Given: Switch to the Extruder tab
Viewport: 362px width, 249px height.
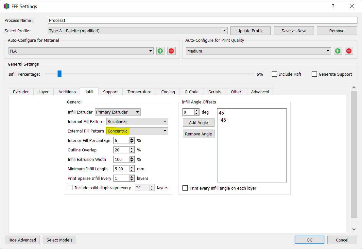Looking at the screenshot, I should point(21,92).
